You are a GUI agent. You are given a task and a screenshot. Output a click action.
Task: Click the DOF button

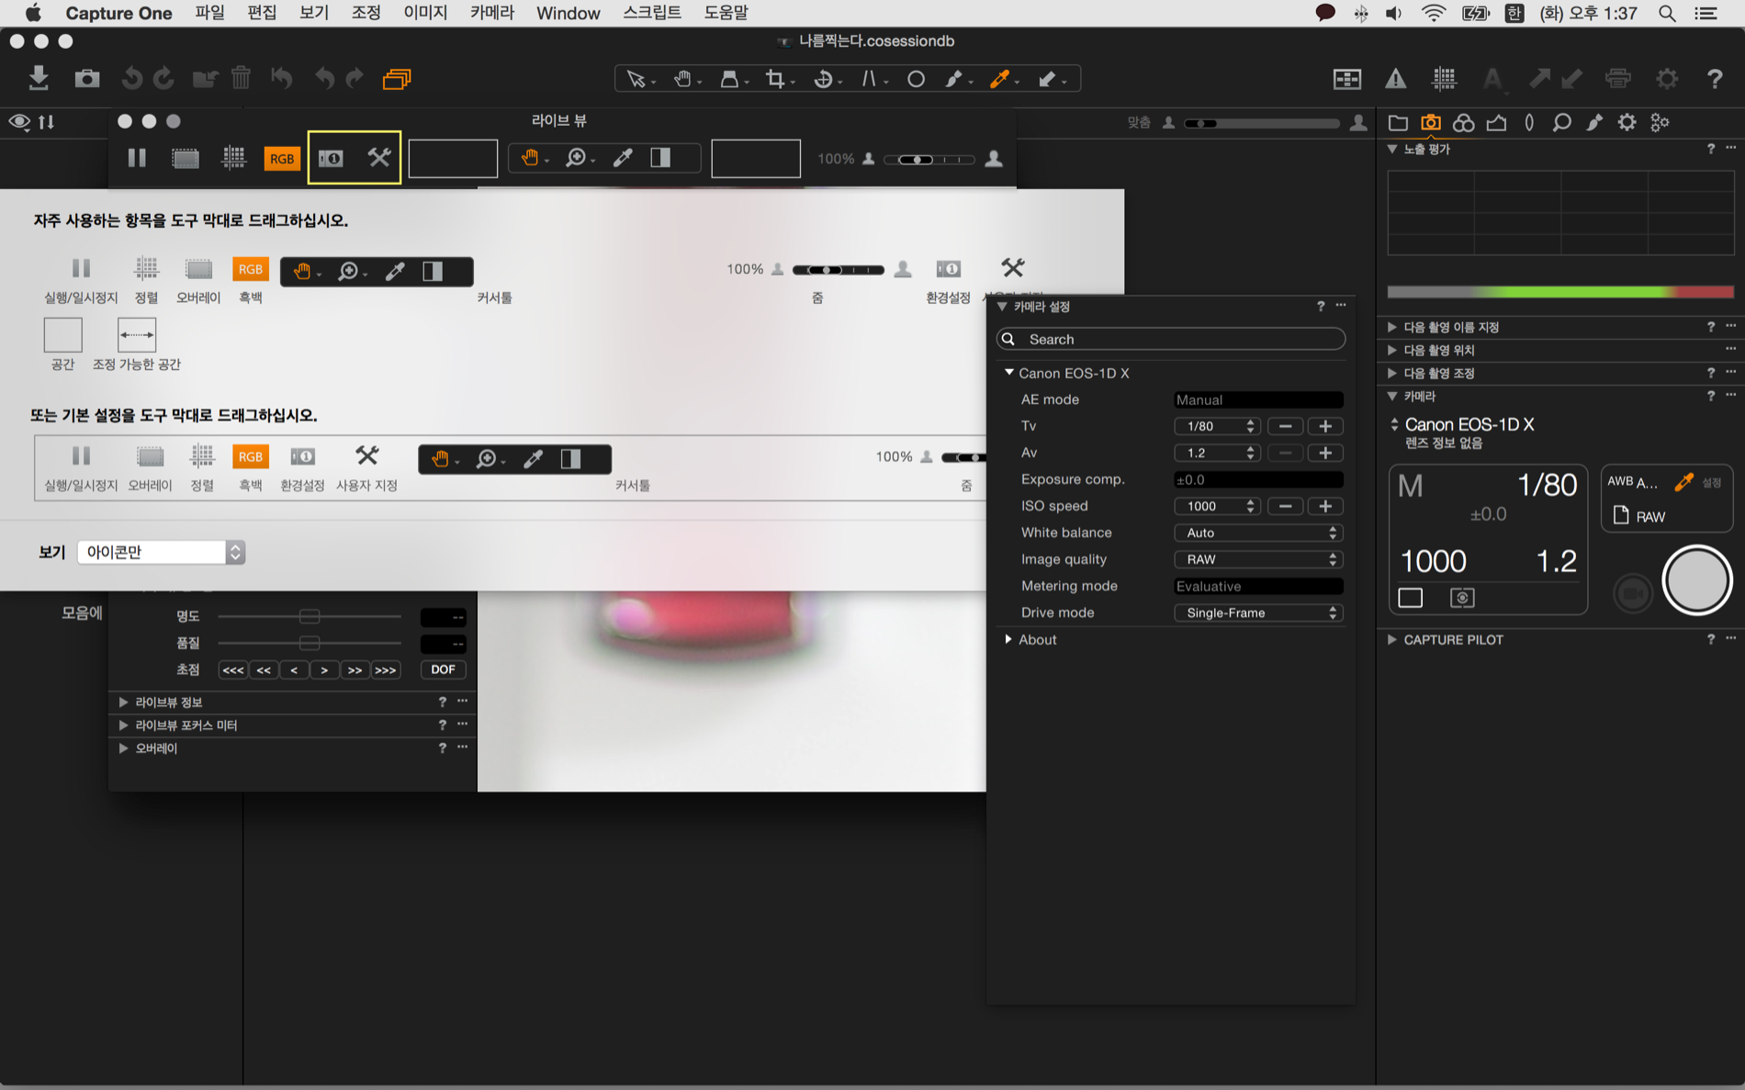click(443, 669)
